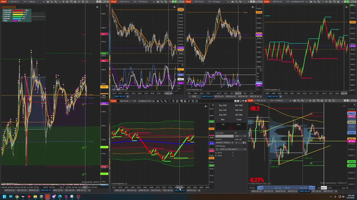
Task: Zoom in on the M2K 5 Minute chart
Action: point(56,2)
